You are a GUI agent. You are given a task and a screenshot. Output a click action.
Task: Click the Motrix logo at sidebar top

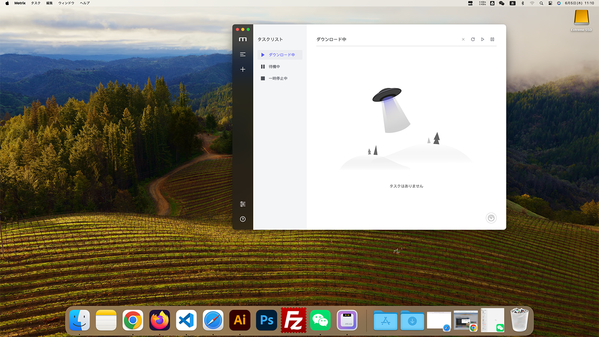point(243,38)
